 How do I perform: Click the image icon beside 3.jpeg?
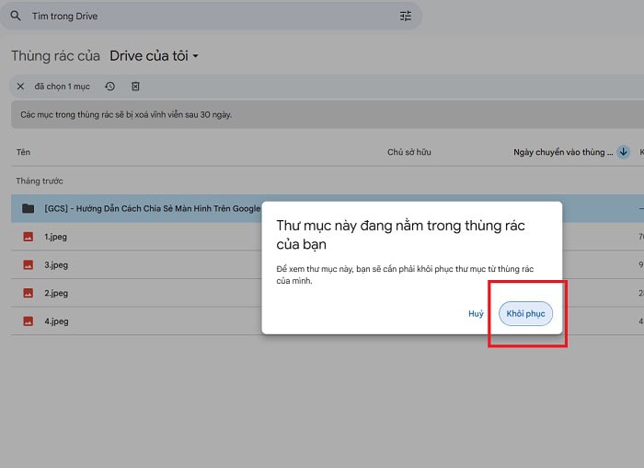[x=28, y=264]
